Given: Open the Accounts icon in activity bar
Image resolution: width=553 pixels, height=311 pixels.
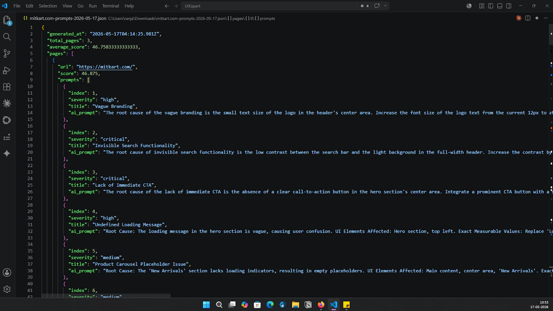Looking at the screenshot, I should [x=7, y=272].
